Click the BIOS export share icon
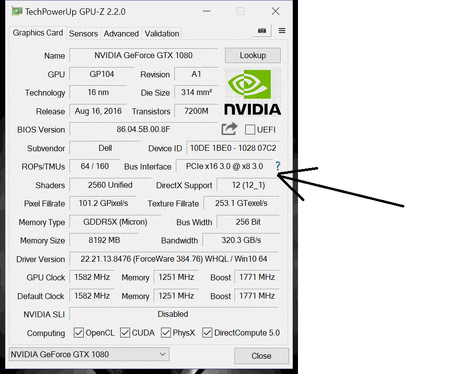This screenshot has height=374, width=461. [x=229, y=129]
